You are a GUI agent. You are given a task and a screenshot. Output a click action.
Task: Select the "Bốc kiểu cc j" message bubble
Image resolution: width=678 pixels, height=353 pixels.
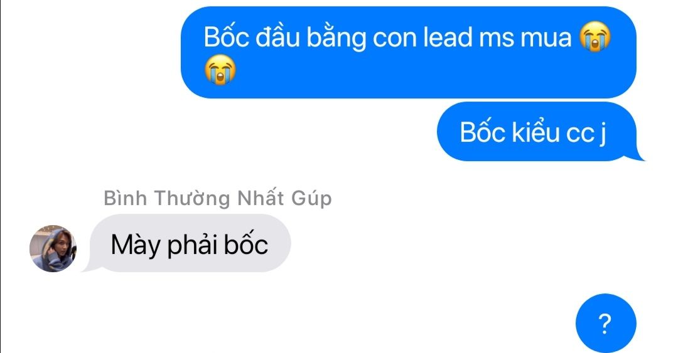coord(539,131)
